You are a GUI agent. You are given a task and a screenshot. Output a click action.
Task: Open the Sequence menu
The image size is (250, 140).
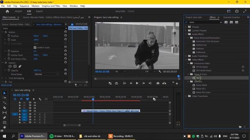24,6
